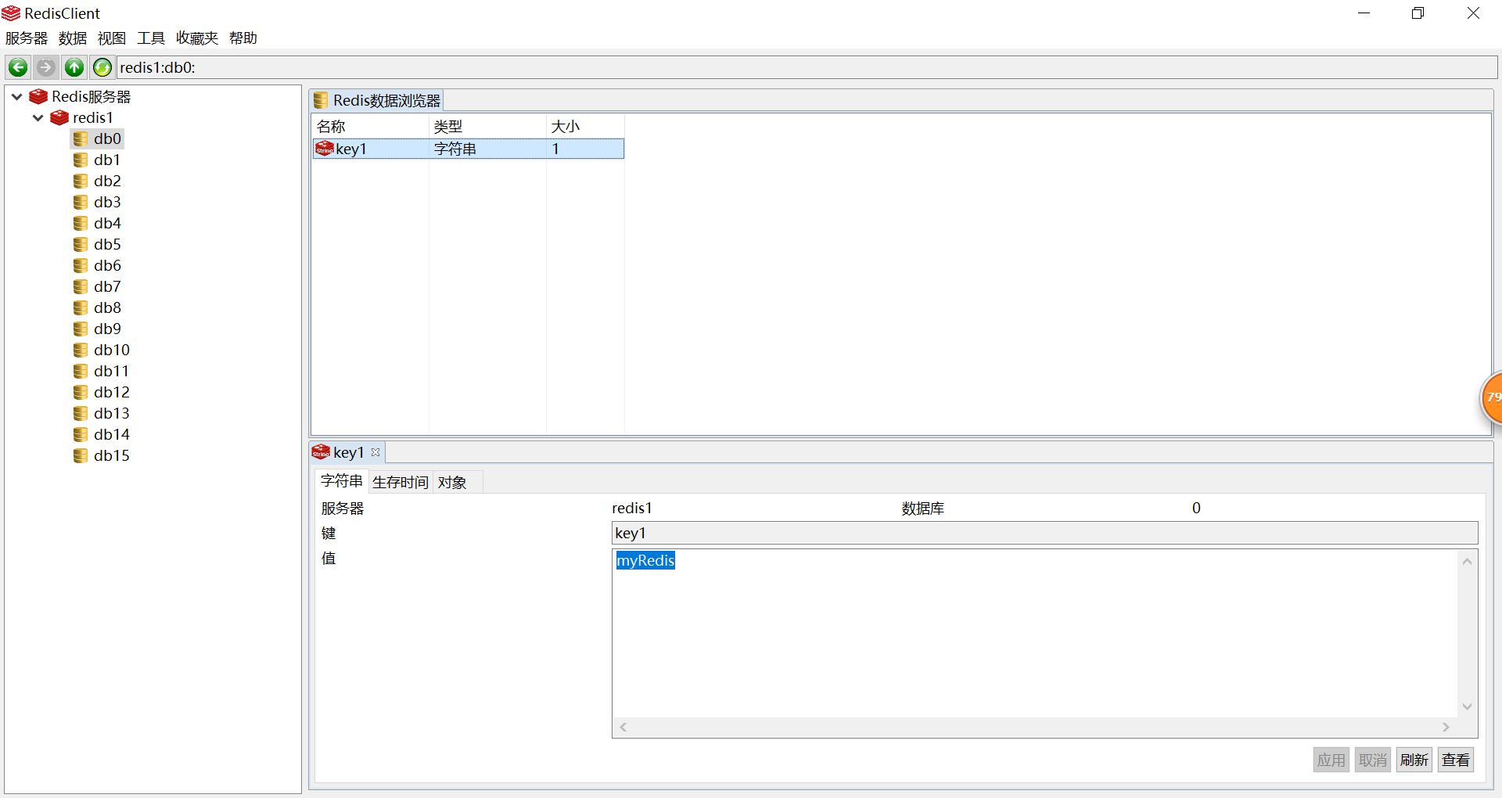Screen dimensions: 1502x798
Task: Click value area horizontal scrollbar left arrow
Action: [x=623, y=728]
